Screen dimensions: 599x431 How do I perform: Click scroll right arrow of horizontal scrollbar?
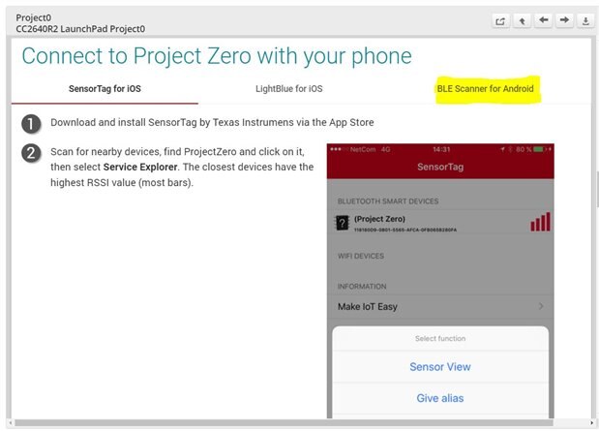point(591,423)
